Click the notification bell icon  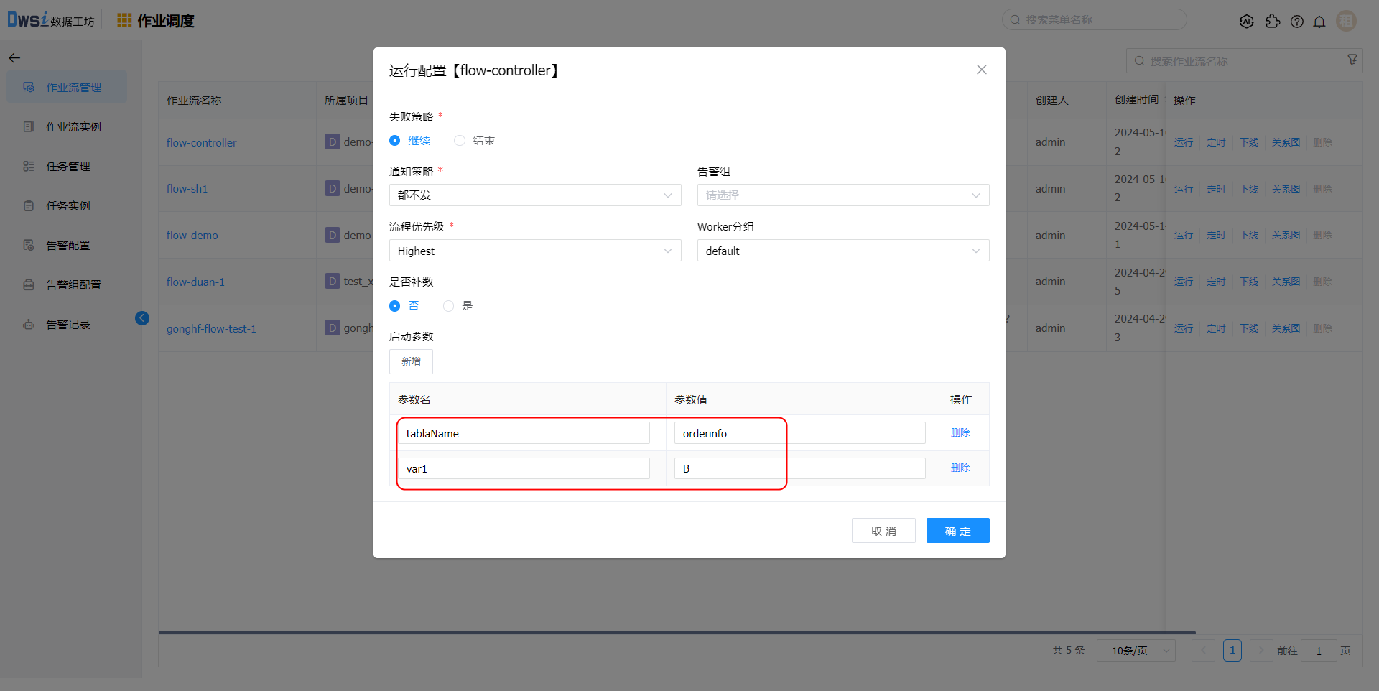coord(1319,22)
